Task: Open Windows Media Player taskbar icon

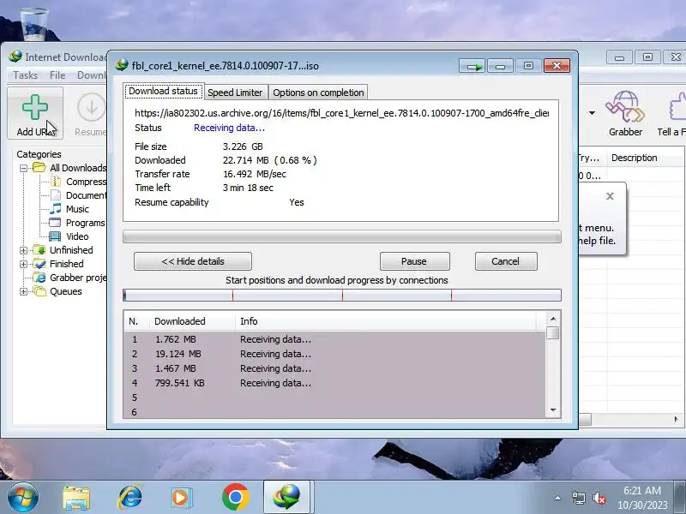Action: click(180, 498)
